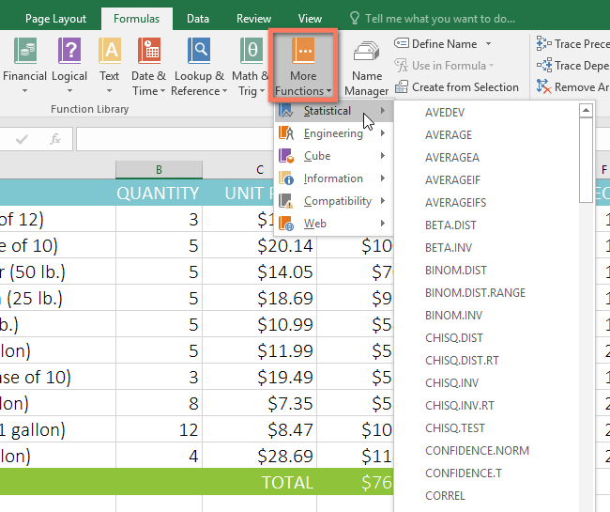Screen dimensions: 610x512
Task: Open the Cube functions submenu
Action: pyautogui.click(x=317, y=156)
